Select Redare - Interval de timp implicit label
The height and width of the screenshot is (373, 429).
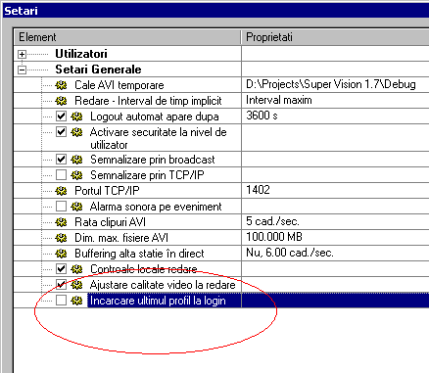click(x=148, y=101)
